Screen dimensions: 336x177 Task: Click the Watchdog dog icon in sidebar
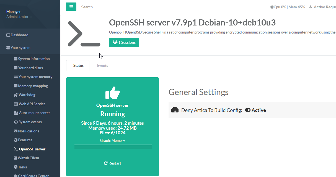click(16, 95)
